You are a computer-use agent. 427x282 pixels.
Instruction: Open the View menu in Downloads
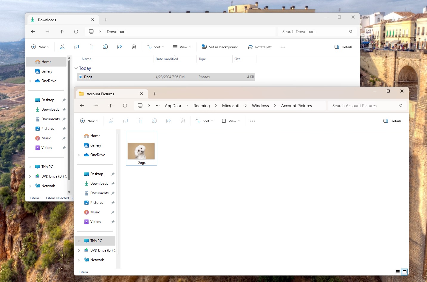click(x=182, y=47)
